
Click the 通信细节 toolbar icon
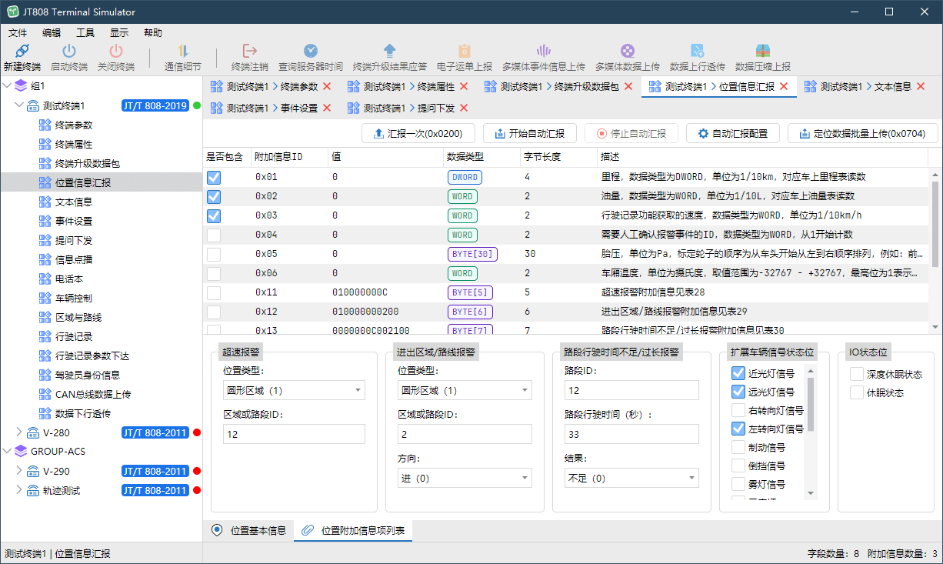[x=183, y=52]
